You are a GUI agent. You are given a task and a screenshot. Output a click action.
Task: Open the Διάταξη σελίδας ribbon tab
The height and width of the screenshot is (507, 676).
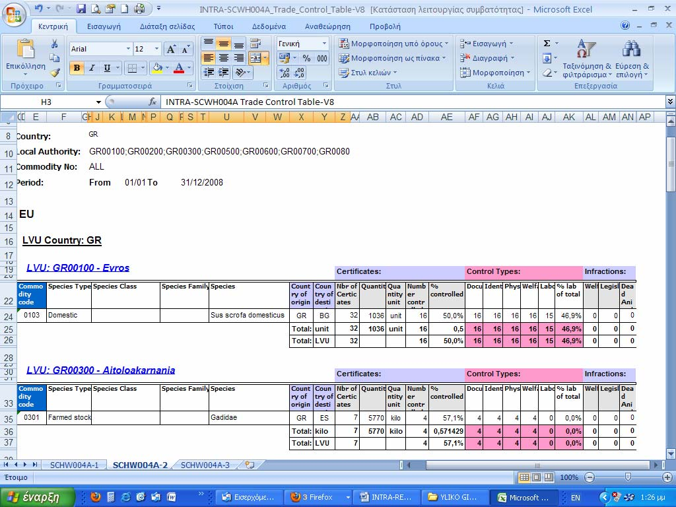[x=167, y=26]
